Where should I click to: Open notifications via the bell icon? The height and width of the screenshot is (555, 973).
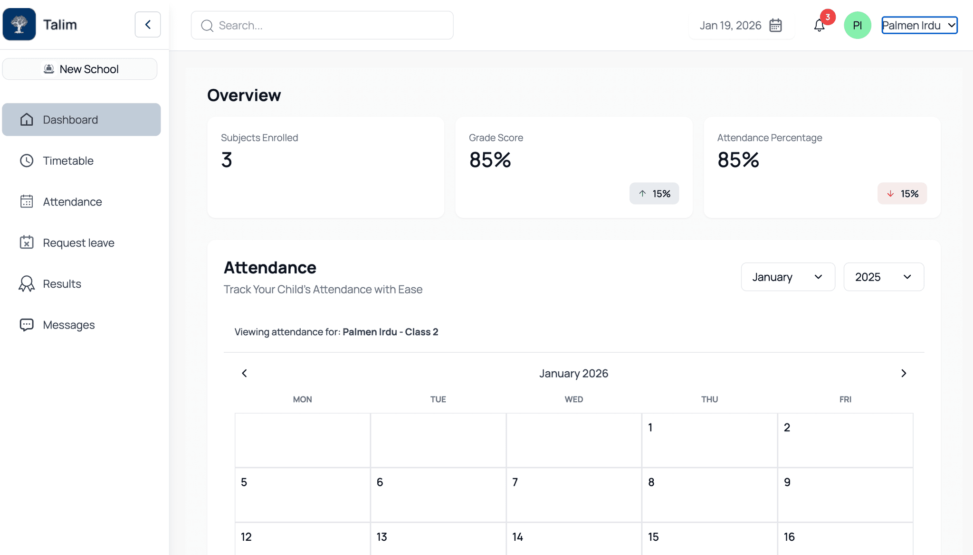(x=818, y=25)
